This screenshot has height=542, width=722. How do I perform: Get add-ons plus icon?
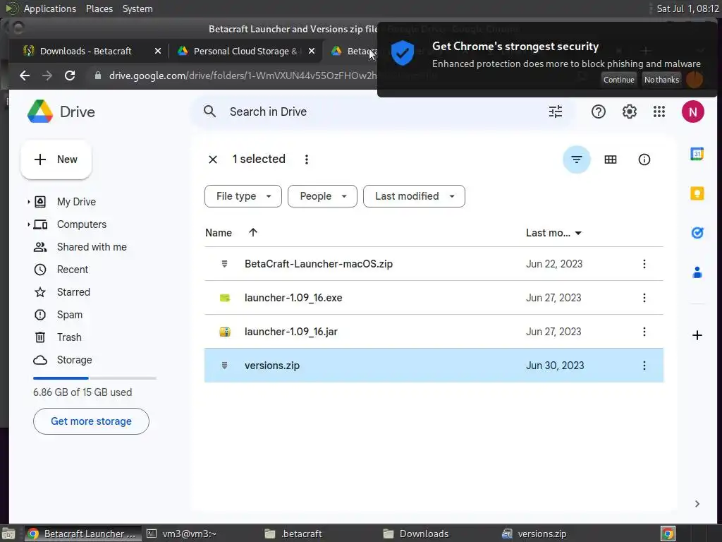click(x=697, y=335)
